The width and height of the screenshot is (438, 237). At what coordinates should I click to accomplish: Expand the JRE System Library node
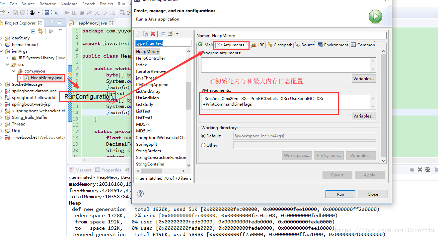pyautogui.click(x=8, y=58)
